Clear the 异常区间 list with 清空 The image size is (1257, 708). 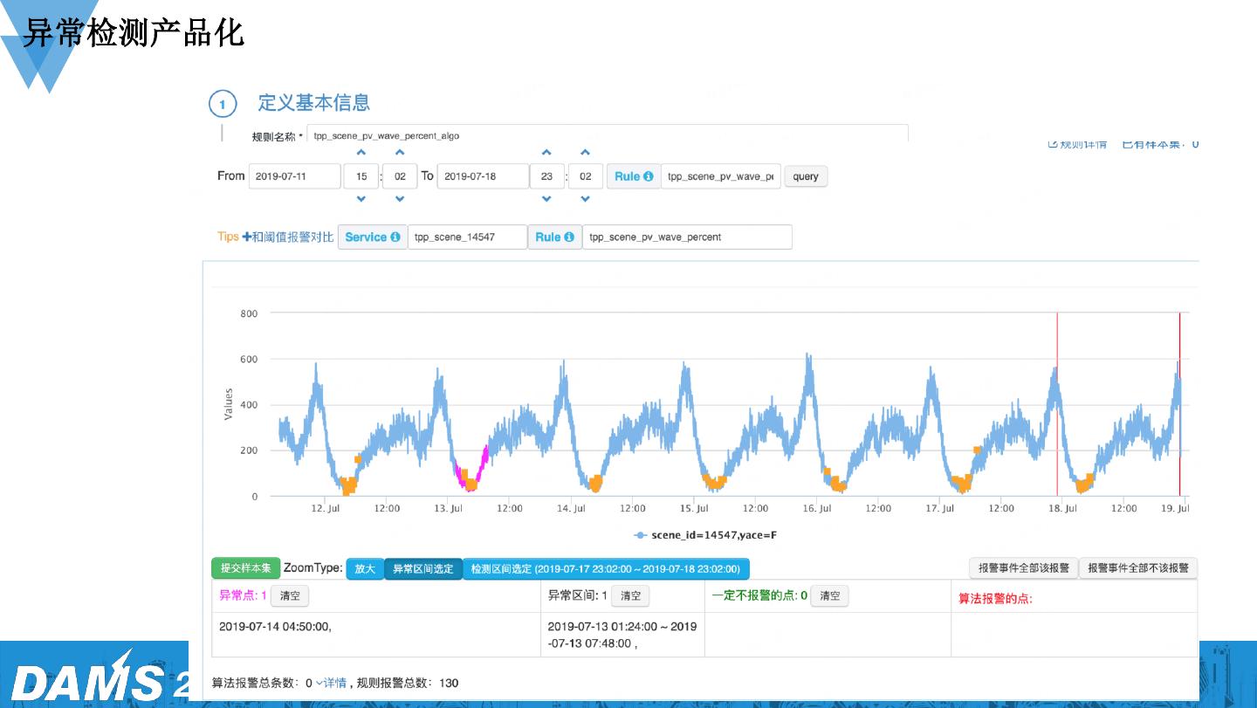click(629, 596)
